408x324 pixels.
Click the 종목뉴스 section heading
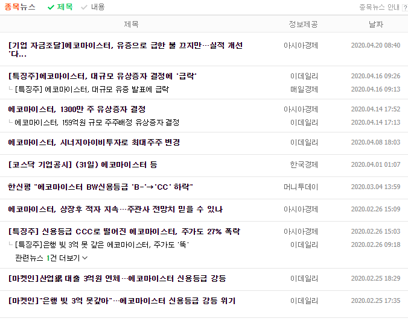click(20, 7)
